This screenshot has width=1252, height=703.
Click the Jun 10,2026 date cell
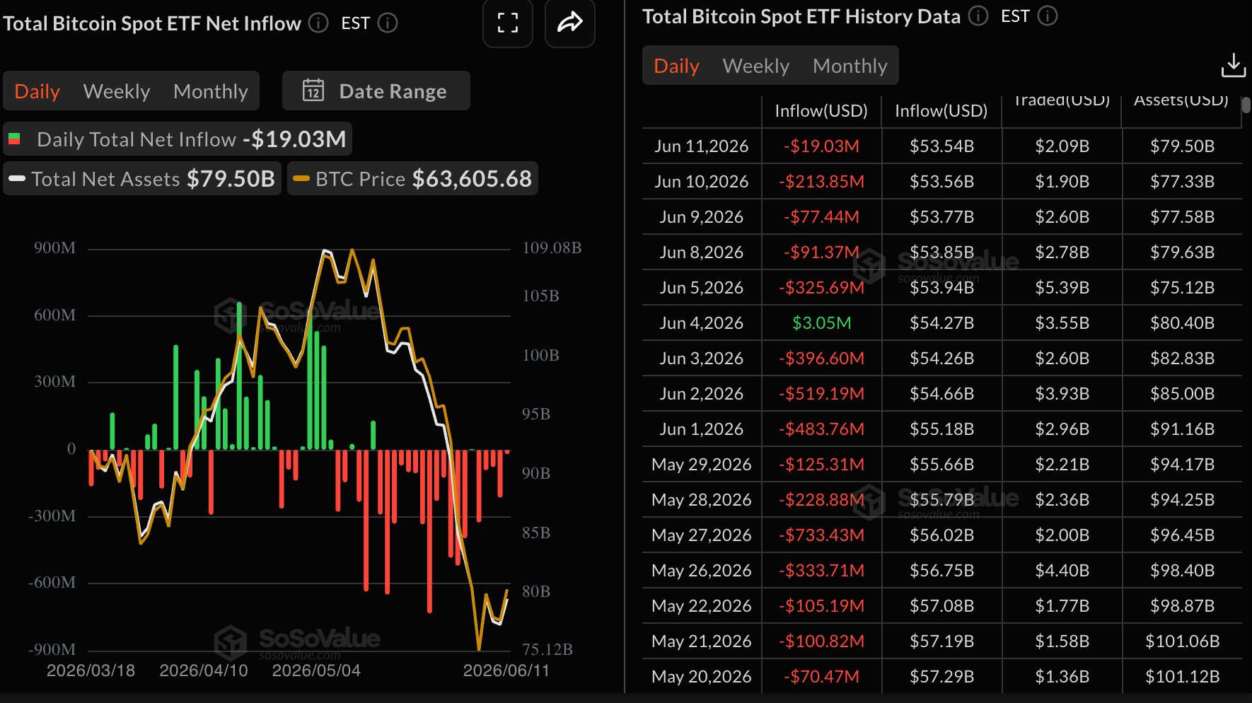pyautogui.click(x=702, y=182)
